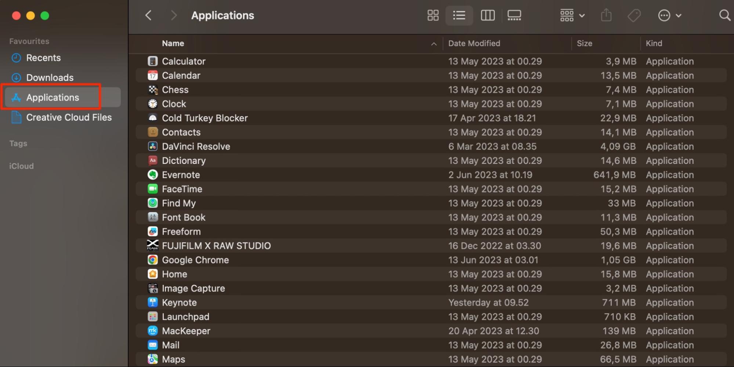Click the Search magnifier icon
The height and width of the screenshot is (367, 734).
[x=724, y=15]
